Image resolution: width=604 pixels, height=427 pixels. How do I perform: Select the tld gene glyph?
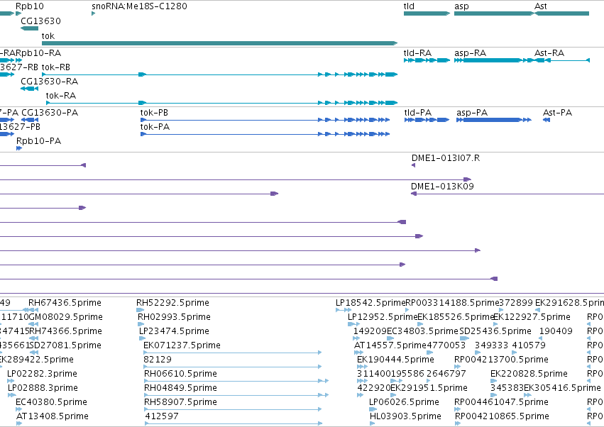point(427,13)
